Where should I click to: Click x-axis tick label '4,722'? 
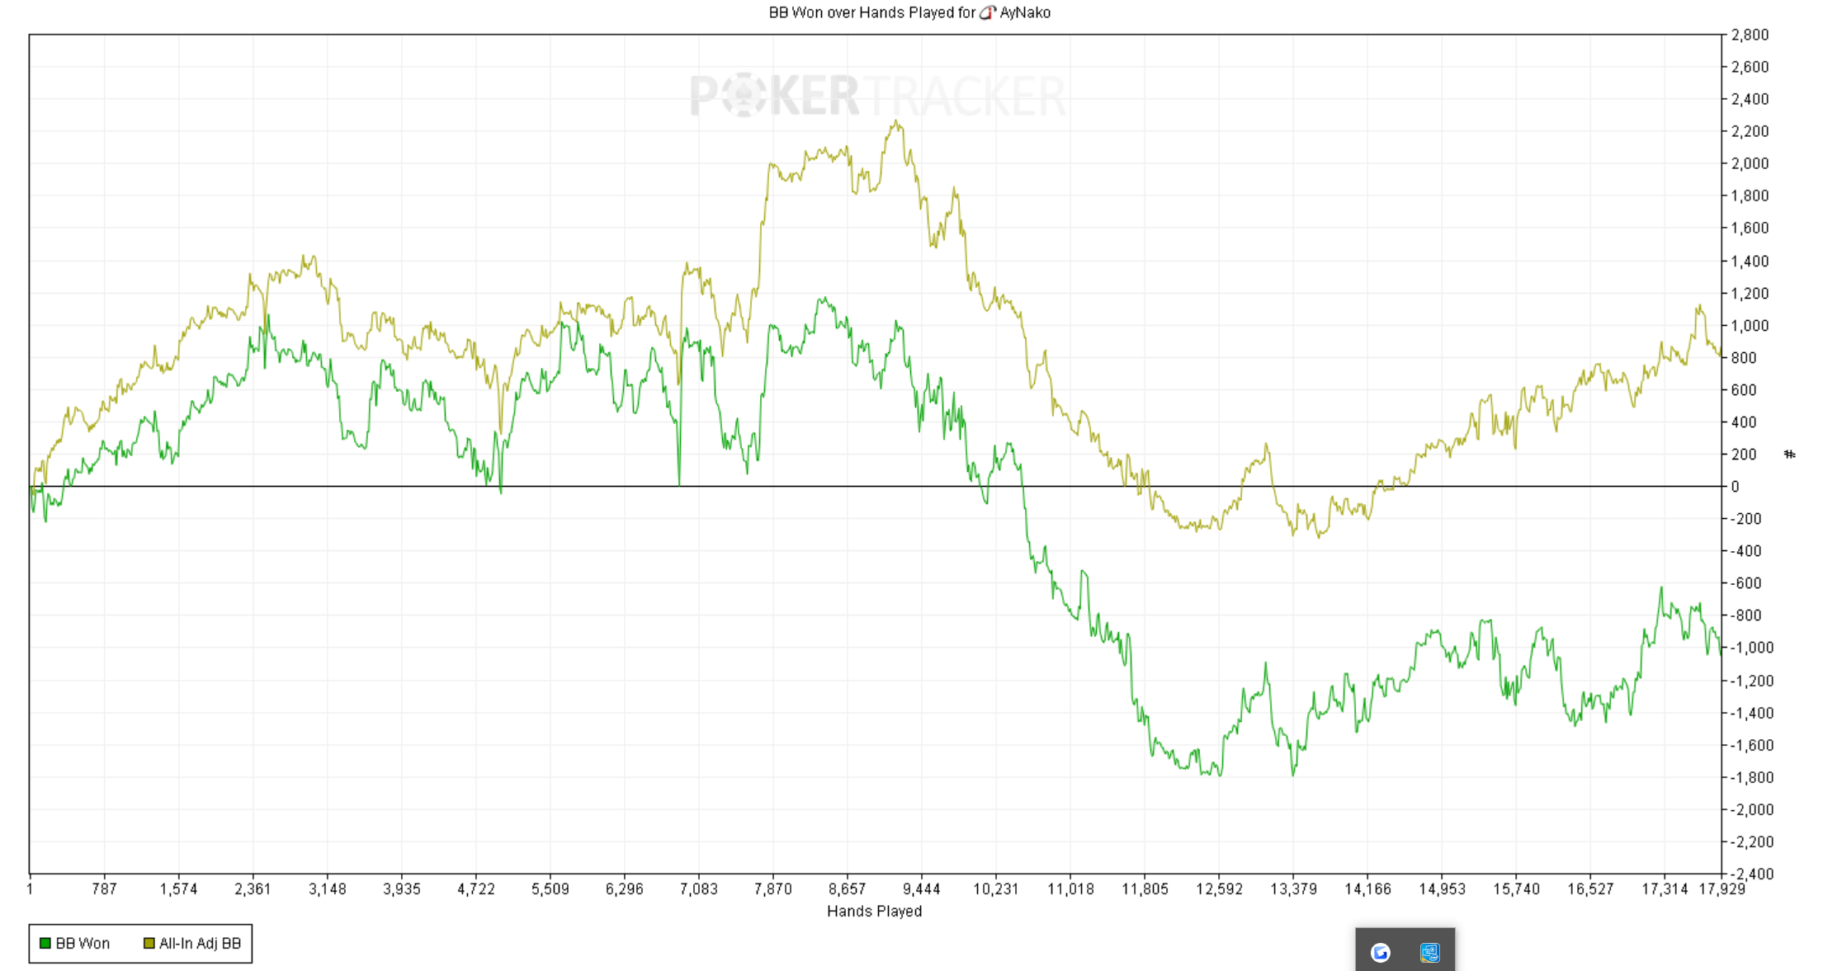tap(476, 889)
